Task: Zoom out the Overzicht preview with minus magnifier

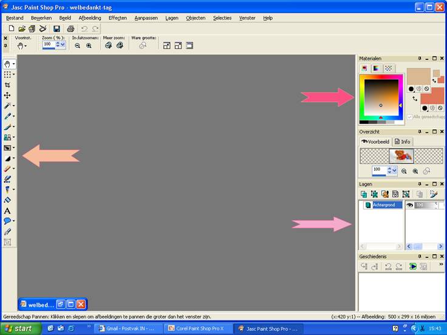Action: pyautogui.click(x=404, y=171)
